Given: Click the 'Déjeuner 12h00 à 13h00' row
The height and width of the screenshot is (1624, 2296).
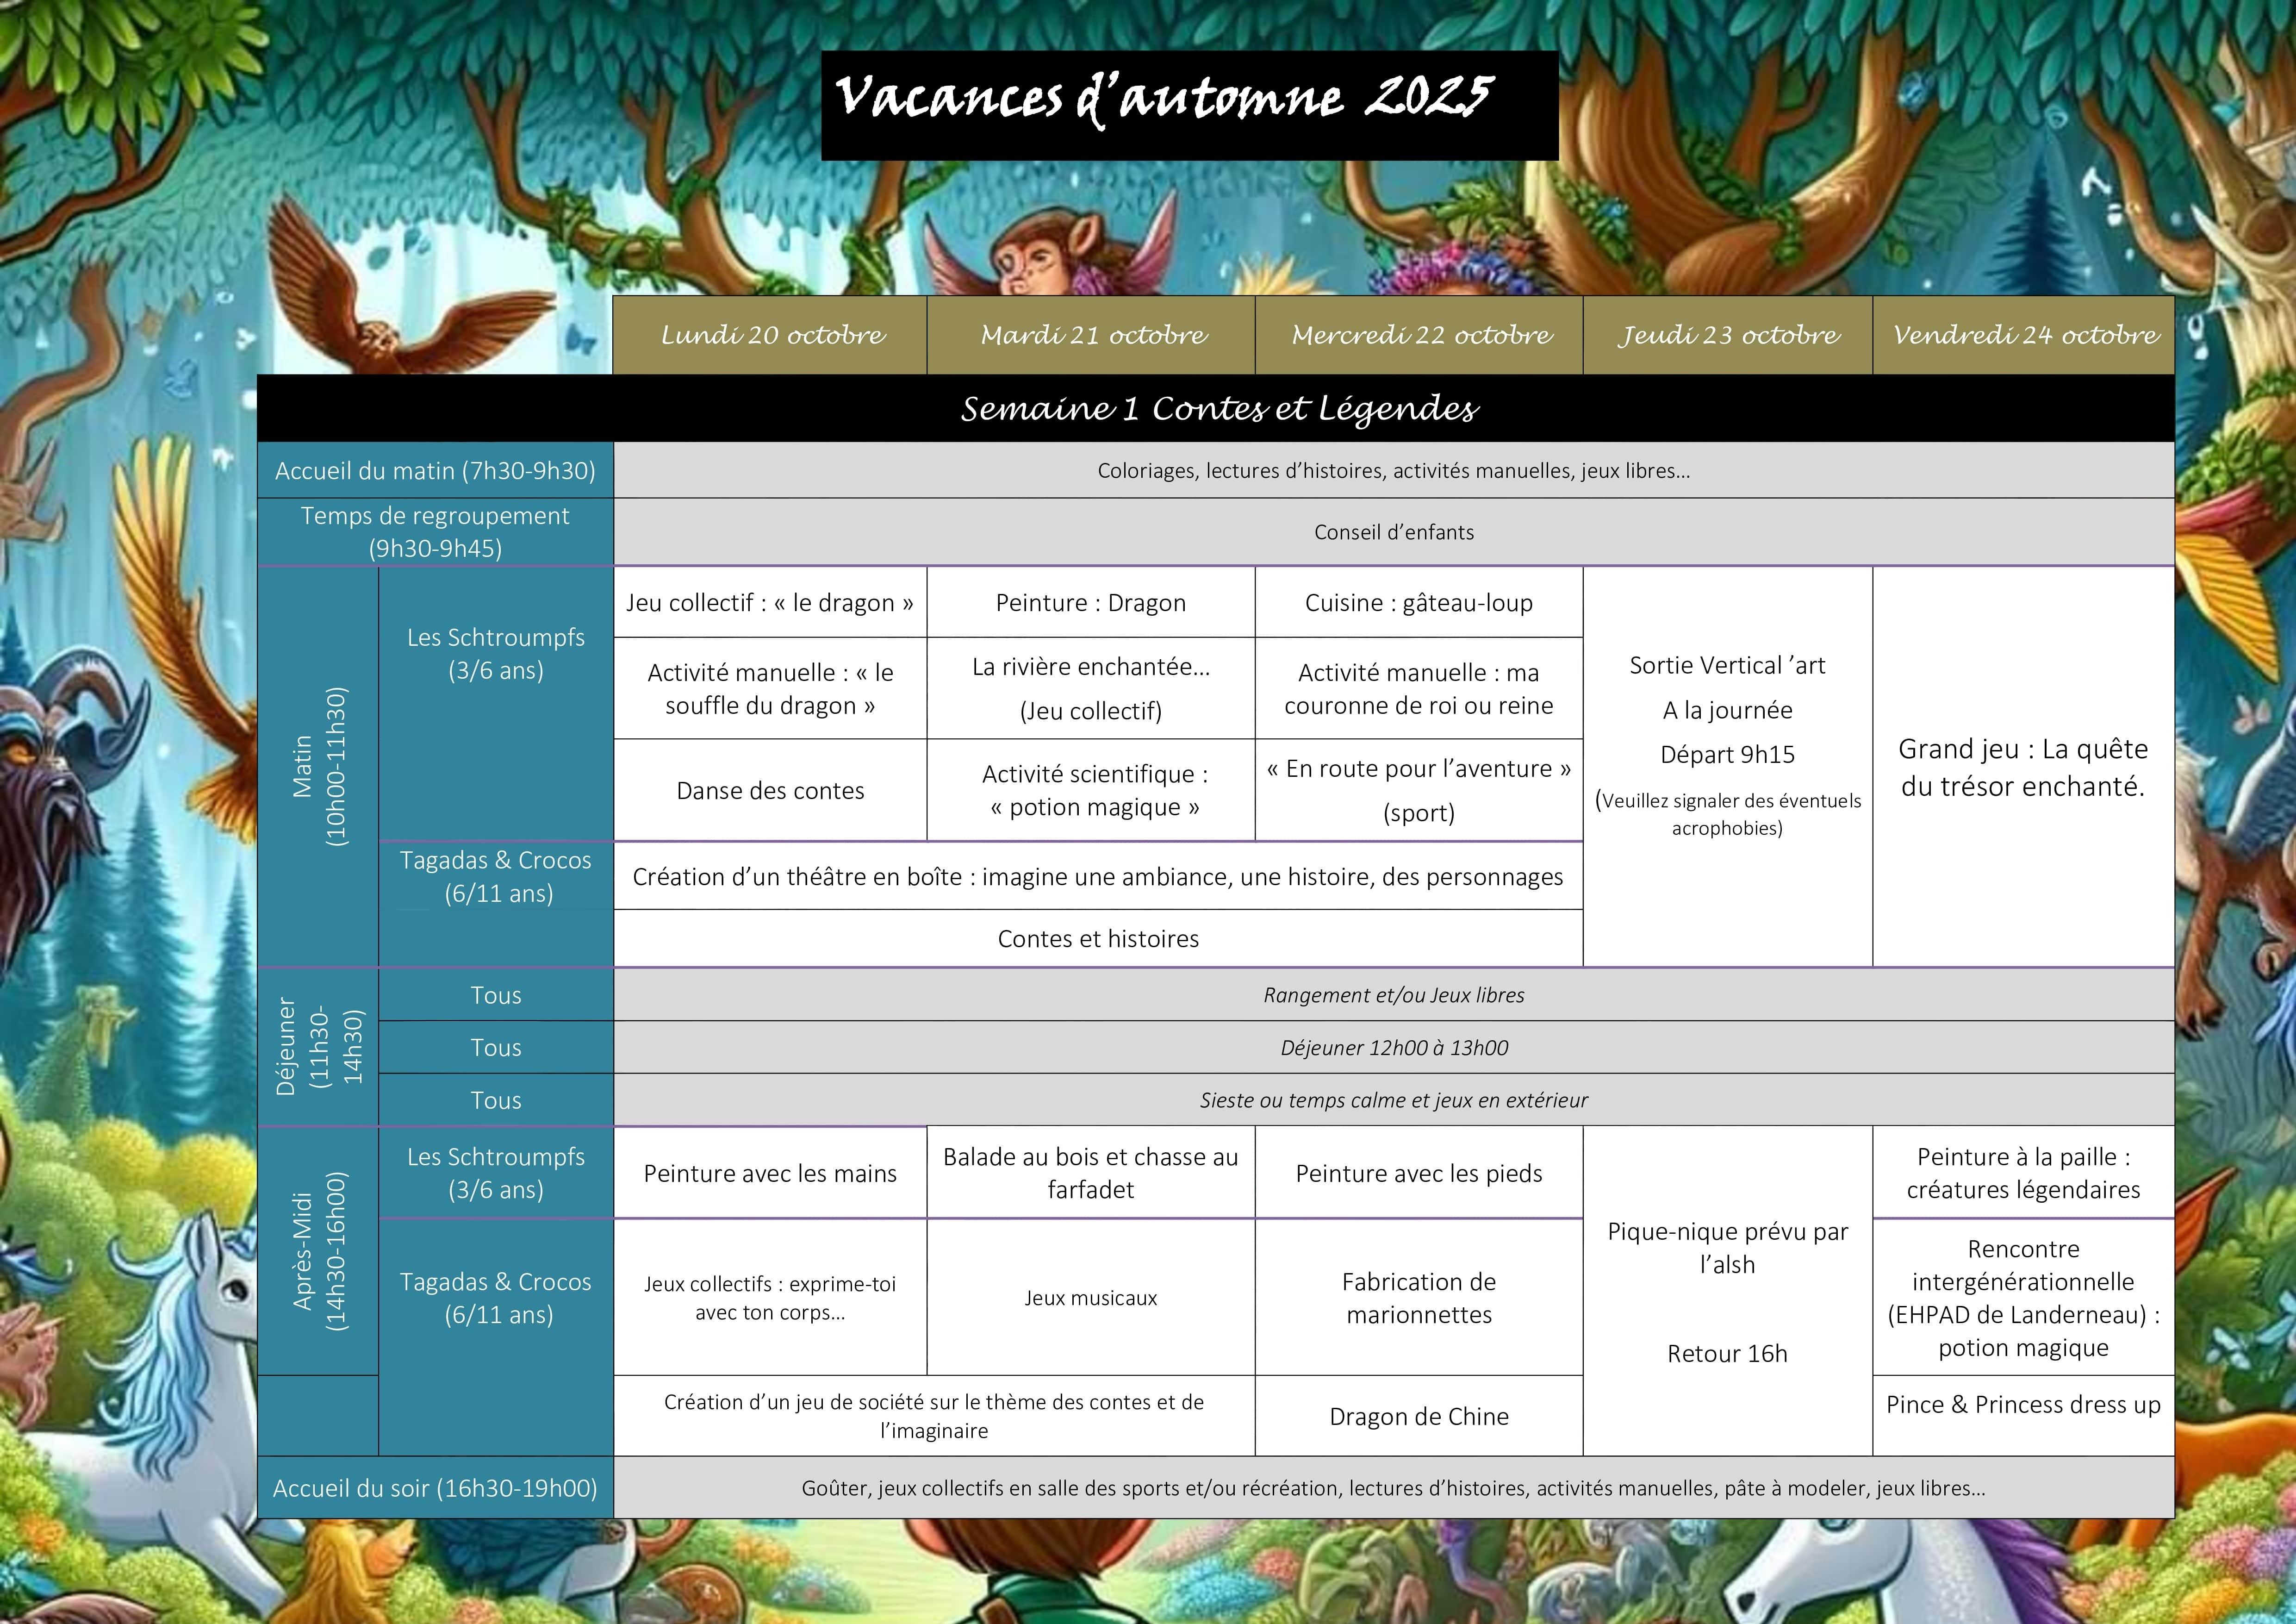Looking at the screenshot, I should [x=1393, y=1048].
